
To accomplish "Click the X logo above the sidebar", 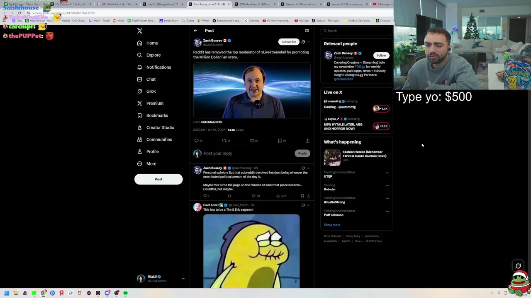I will (x=140, y=31).
